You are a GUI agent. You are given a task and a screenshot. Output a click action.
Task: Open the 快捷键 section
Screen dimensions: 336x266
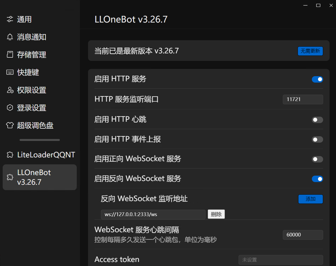(40, 72)
